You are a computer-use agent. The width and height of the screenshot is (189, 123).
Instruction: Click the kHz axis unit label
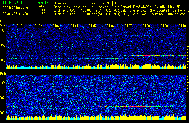[x=3, y=24]
